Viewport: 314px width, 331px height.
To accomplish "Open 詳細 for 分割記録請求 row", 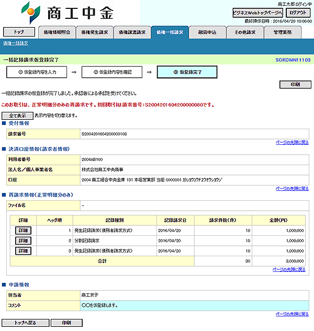I will tap(23, 241).
